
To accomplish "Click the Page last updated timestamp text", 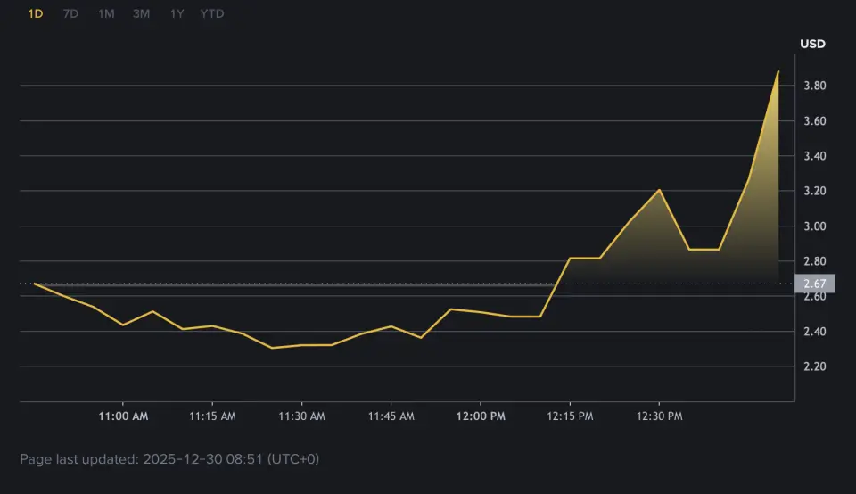I will [x=169, y=459].
